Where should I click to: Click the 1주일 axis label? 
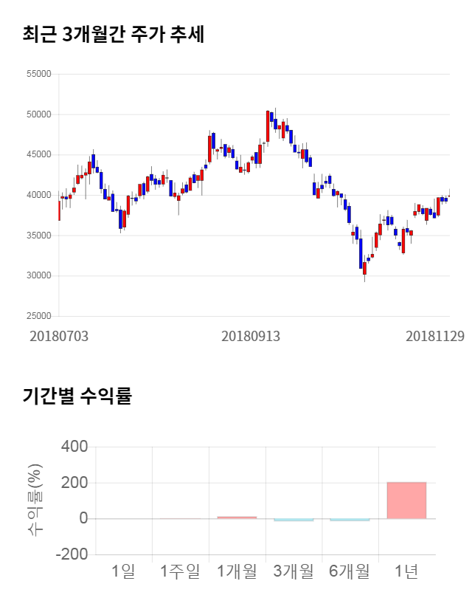click(180, 571)
